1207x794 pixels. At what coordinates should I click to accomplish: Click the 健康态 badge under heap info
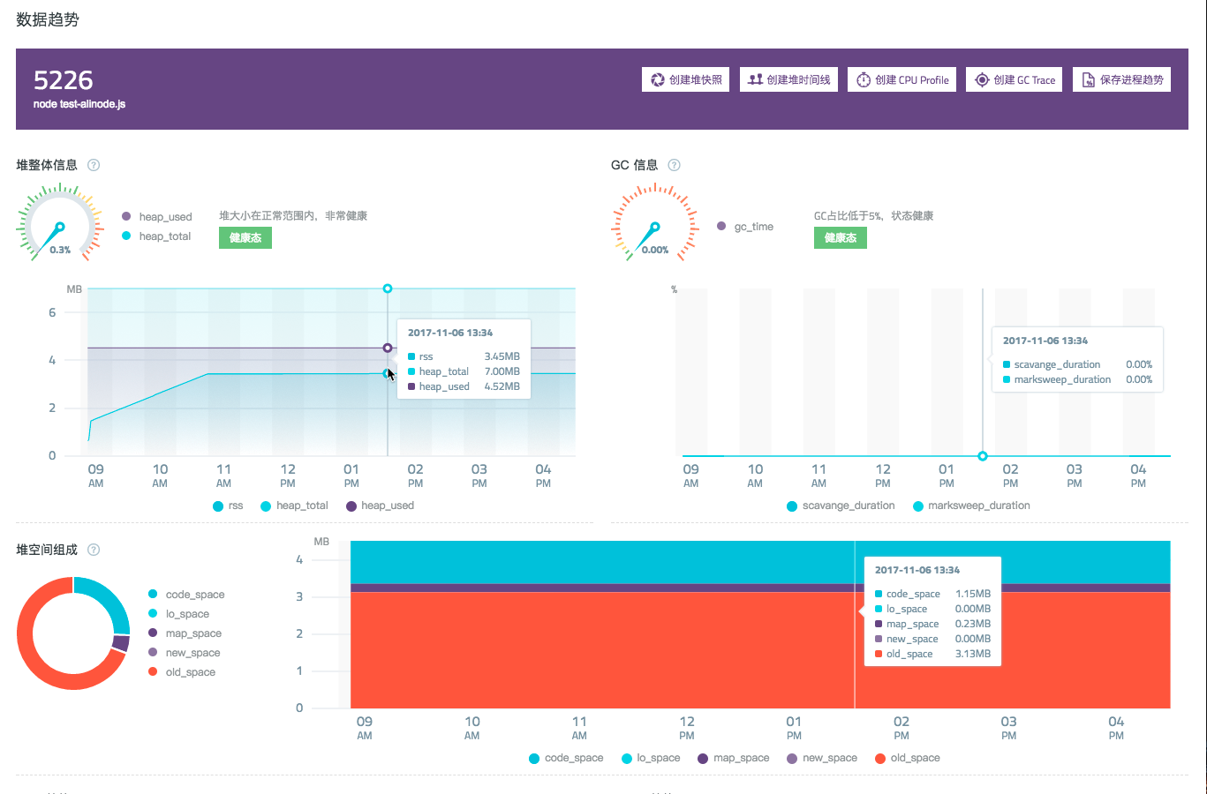(245, 237)
